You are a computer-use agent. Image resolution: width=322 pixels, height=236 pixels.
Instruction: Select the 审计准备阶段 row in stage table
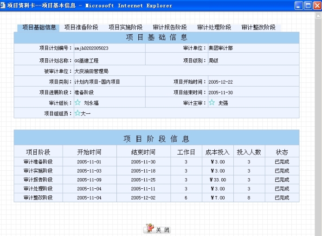[x=38, y=162]
